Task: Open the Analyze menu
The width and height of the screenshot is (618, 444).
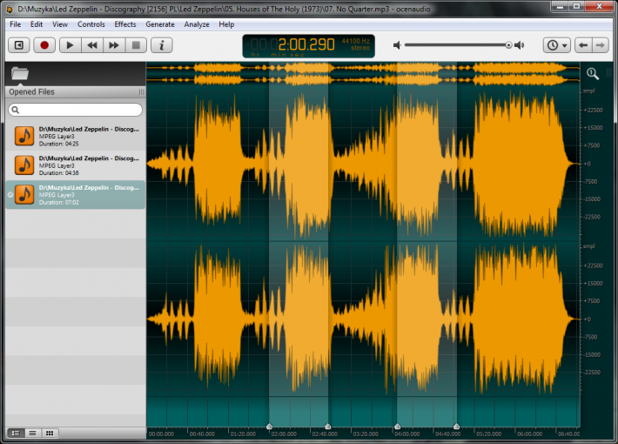Action: click(x=197, y=24)
